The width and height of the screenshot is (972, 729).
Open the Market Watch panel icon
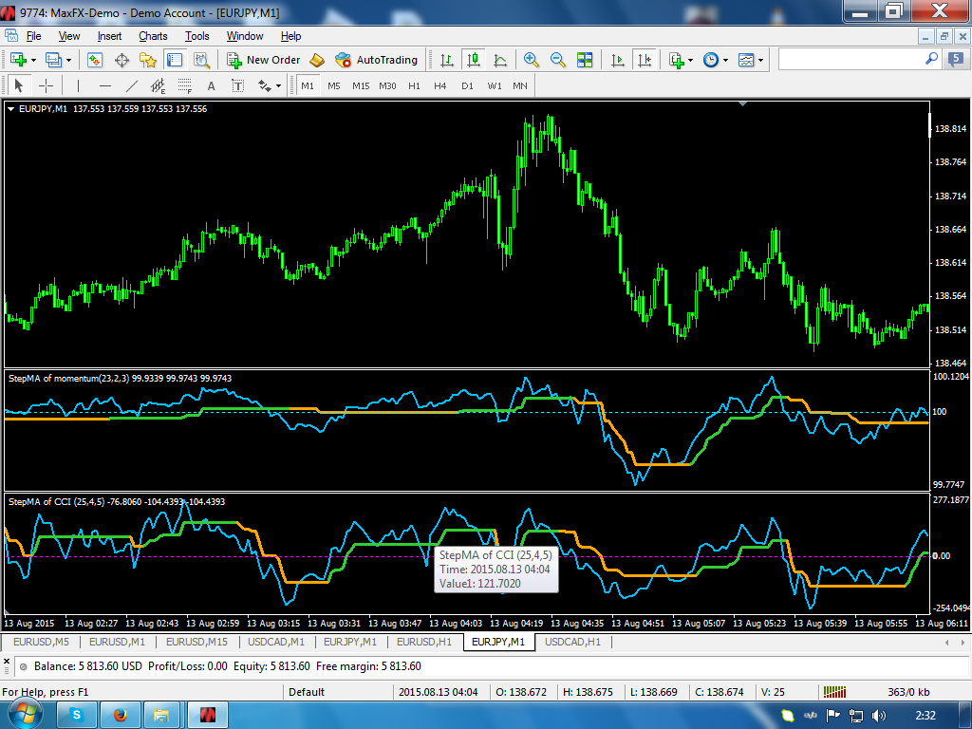click(94, 60)
